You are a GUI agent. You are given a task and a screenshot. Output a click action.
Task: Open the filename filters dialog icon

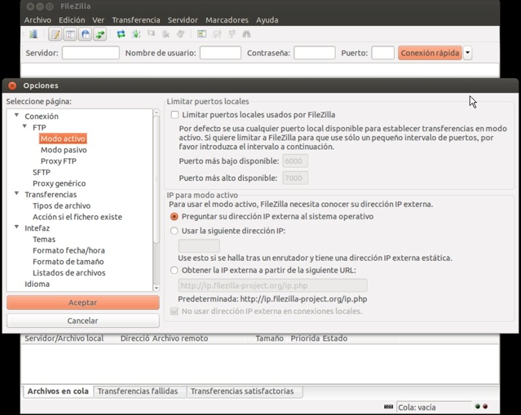(202, 34)
